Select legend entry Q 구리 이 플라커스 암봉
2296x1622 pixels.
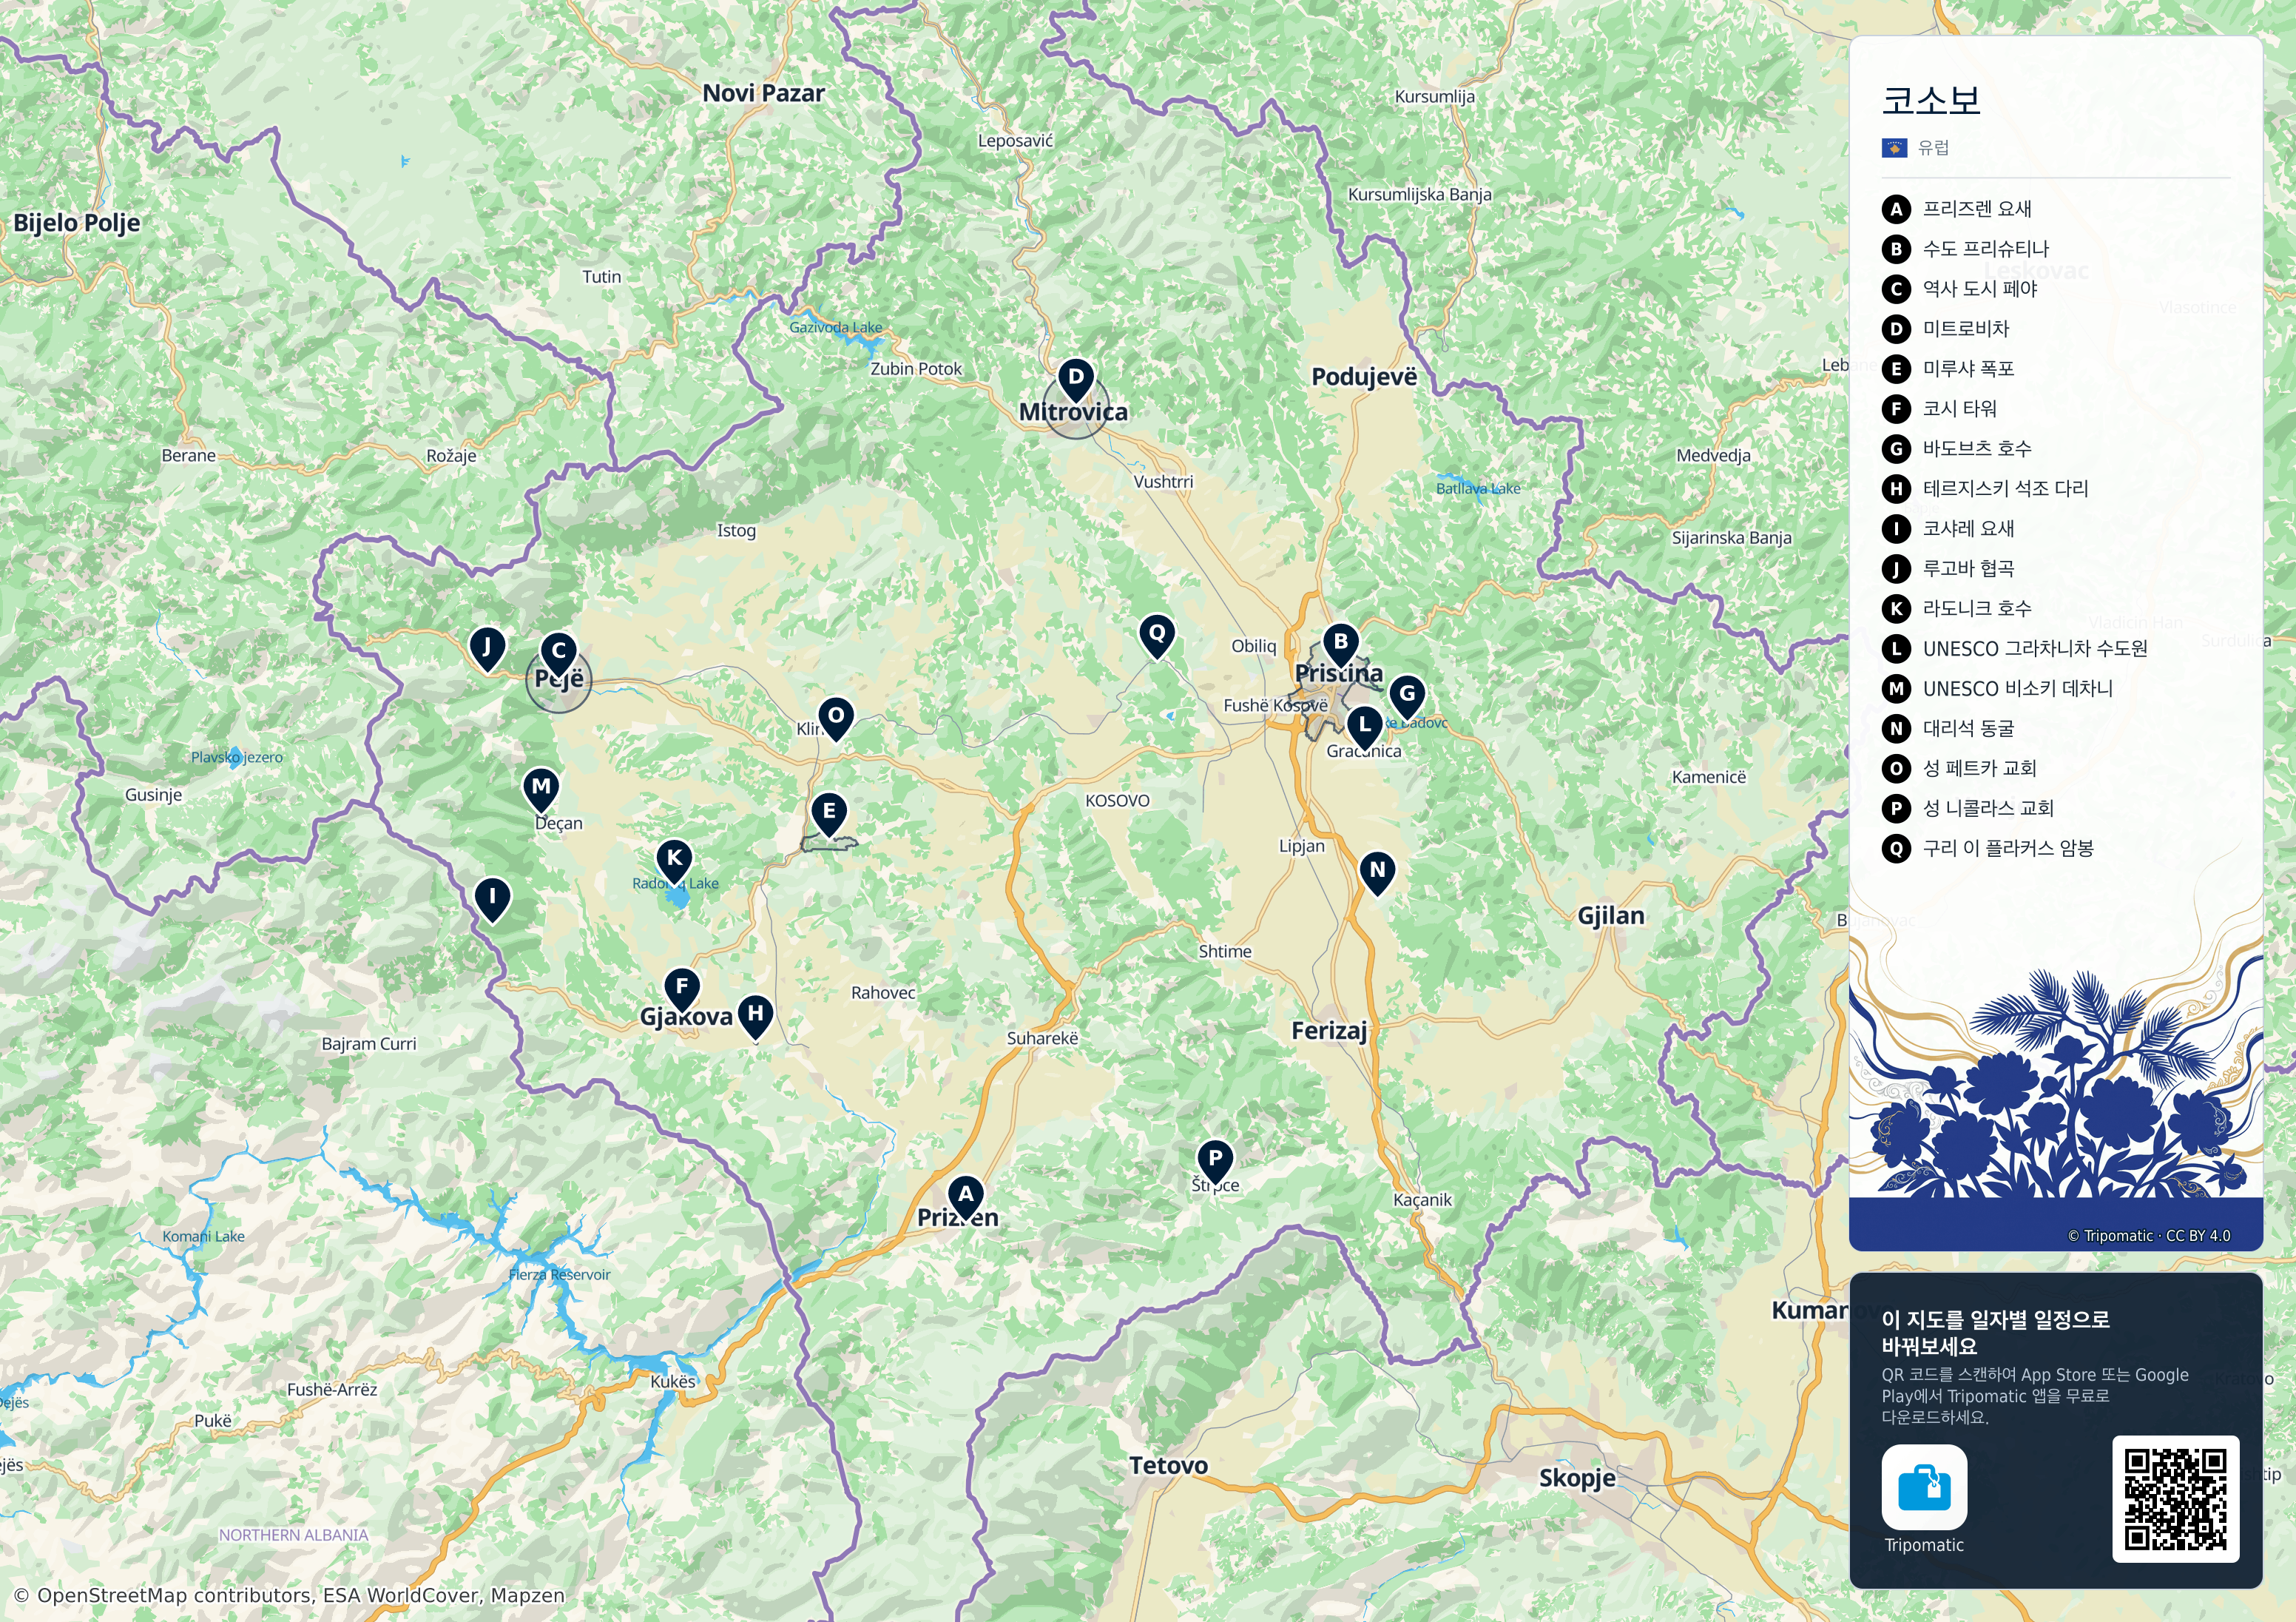(1989, 849)
